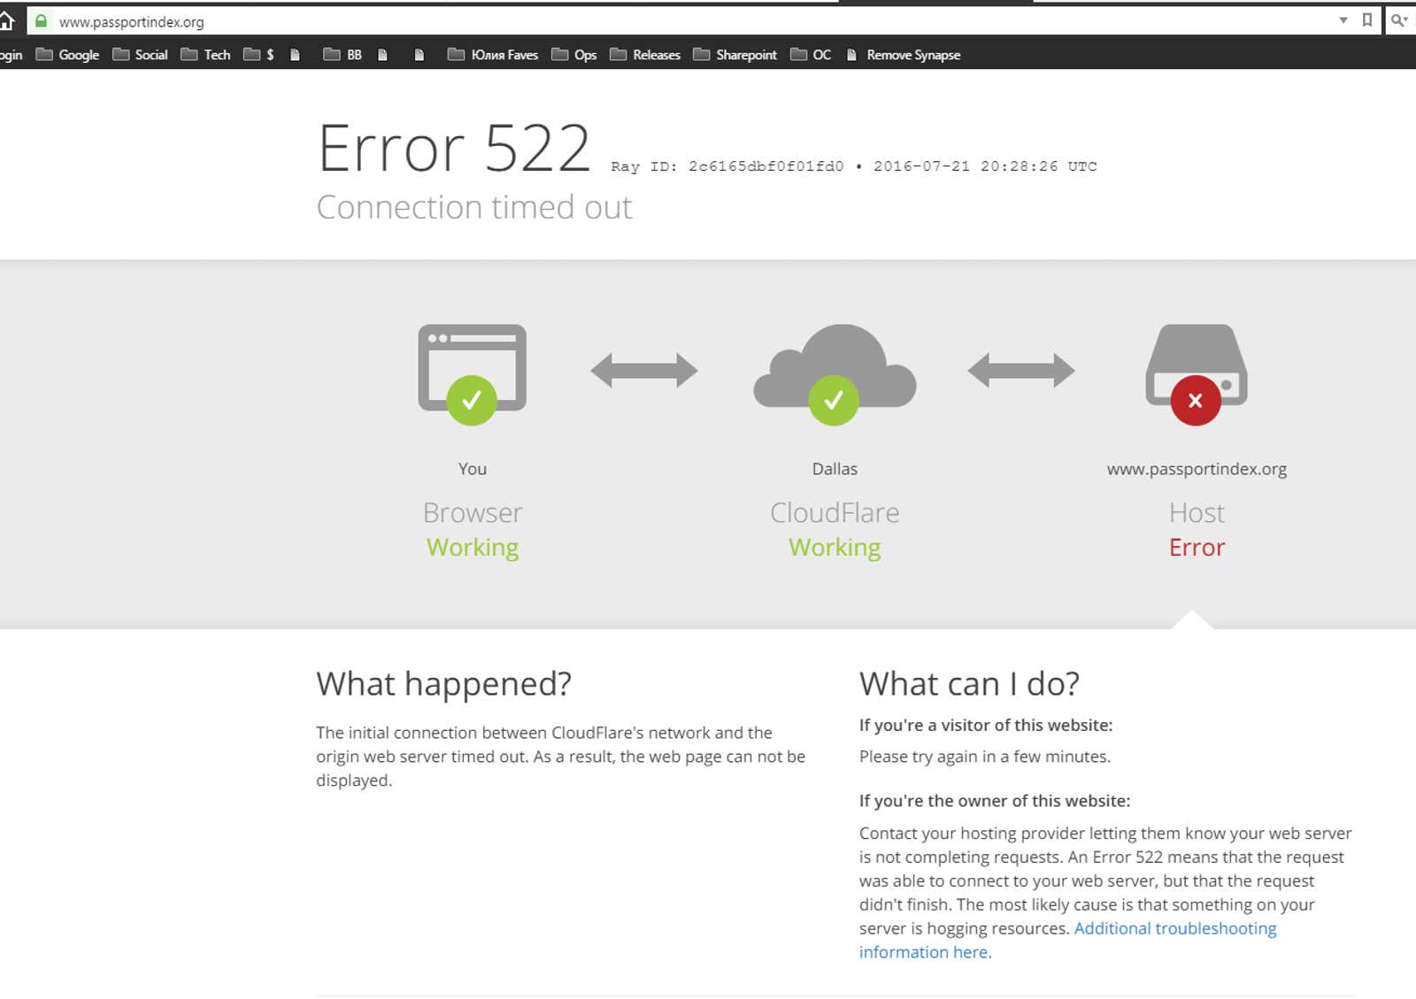This screenshot has width=1416, height=999.
Task: Click the red Error status text
Action: point(1197,548)
